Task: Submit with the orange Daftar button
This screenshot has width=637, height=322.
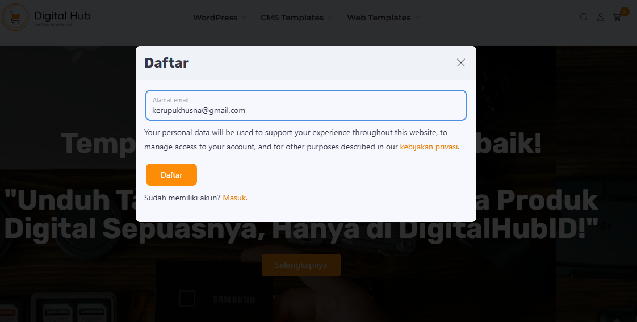Action: [x=171, y=175]
